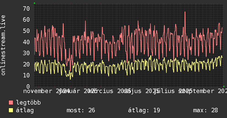Click the 'átlag: 19' statistic value
The width and height of the screenshot is (227, 118).
pos(144,110)
